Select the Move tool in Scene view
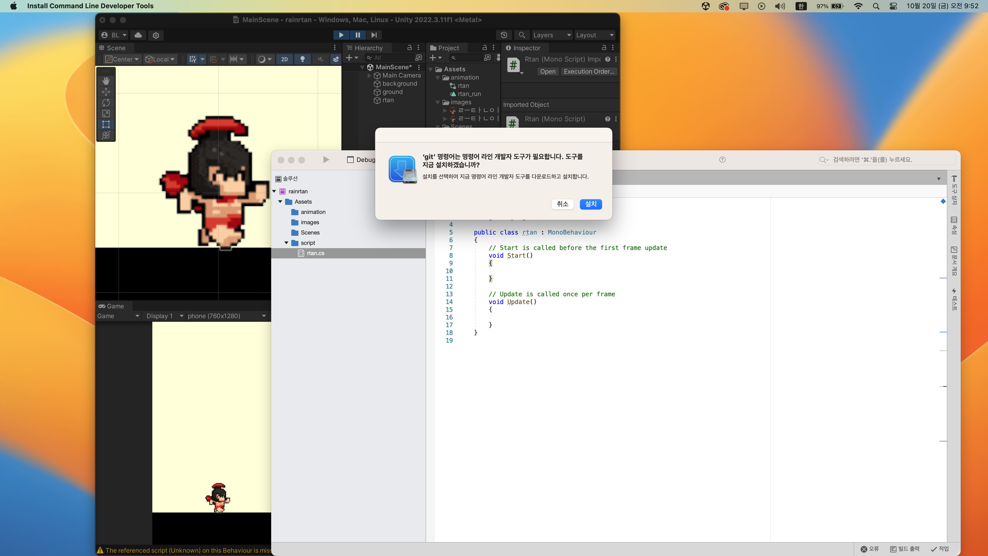 [106, 92]
